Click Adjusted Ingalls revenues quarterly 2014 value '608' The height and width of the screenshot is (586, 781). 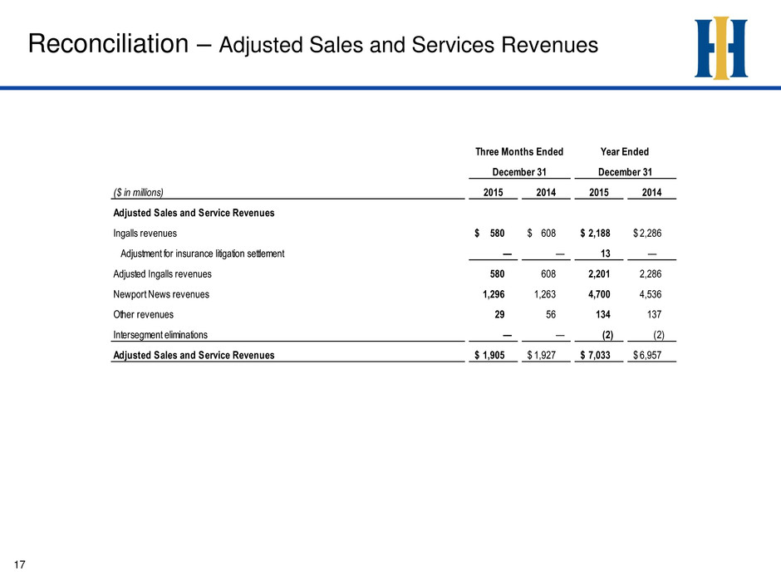(548, 274)
